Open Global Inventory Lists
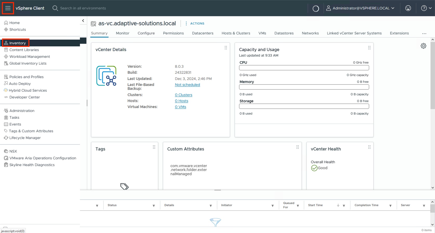The image size is (435, 233). pos(25,63)
